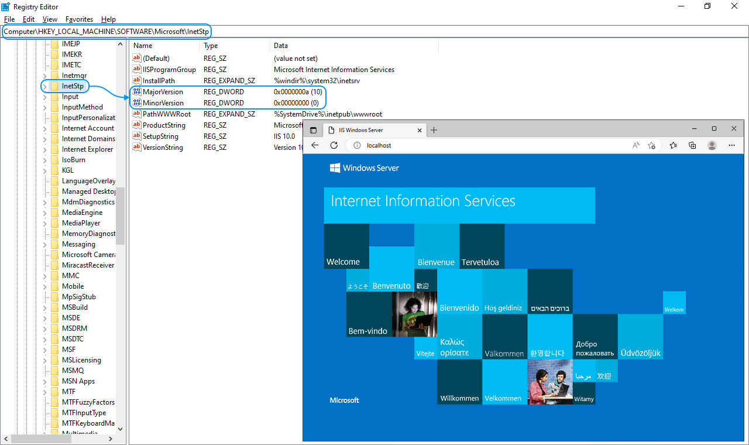Image resolution: width=749 pixels, height=445 pixels.
Task: Open the Help menu
Action: tap(108, 19)
